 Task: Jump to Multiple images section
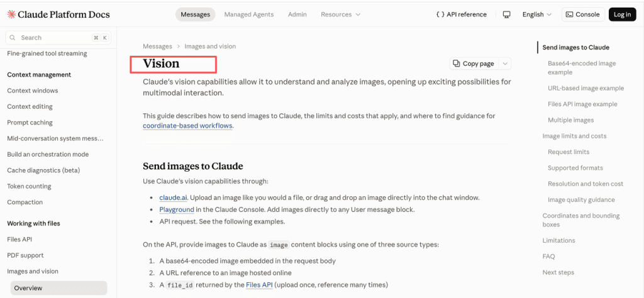[570, 120]
